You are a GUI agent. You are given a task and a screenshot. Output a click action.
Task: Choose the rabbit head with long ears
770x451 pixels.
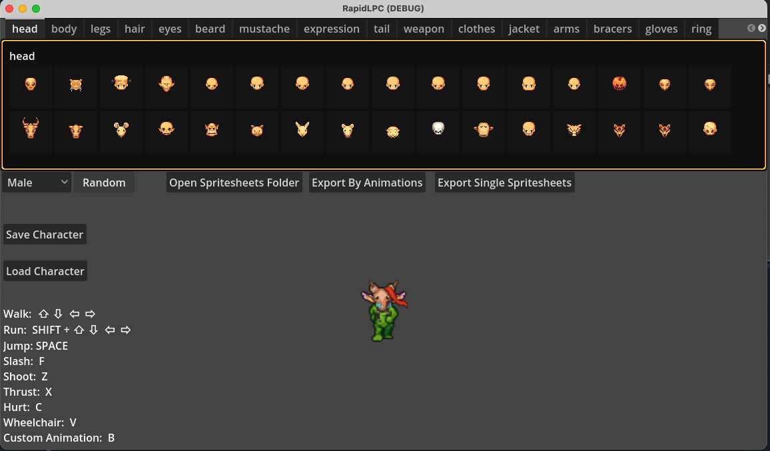[x=302, y=130]
